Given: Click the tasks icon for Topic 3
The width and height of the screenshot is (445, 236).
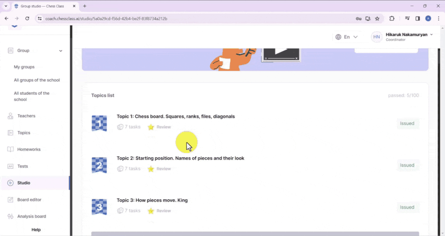Looking at the screenshot, I should point(120,211).
